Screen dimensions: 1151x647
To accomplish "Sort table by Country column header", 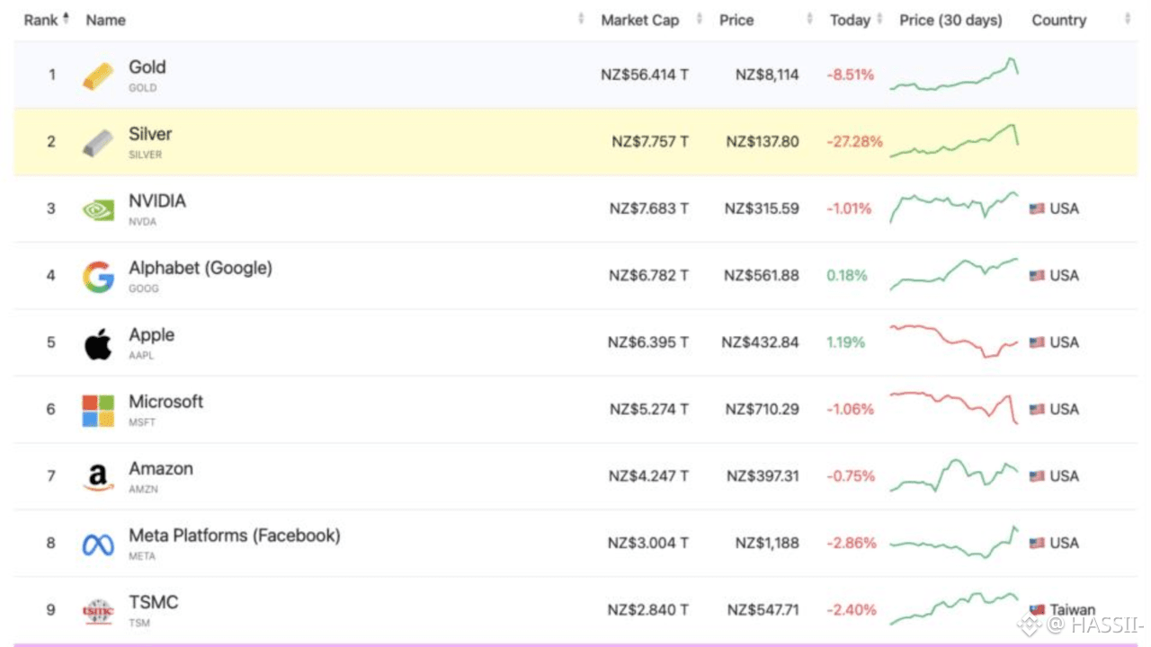I will coord(1058,20).
